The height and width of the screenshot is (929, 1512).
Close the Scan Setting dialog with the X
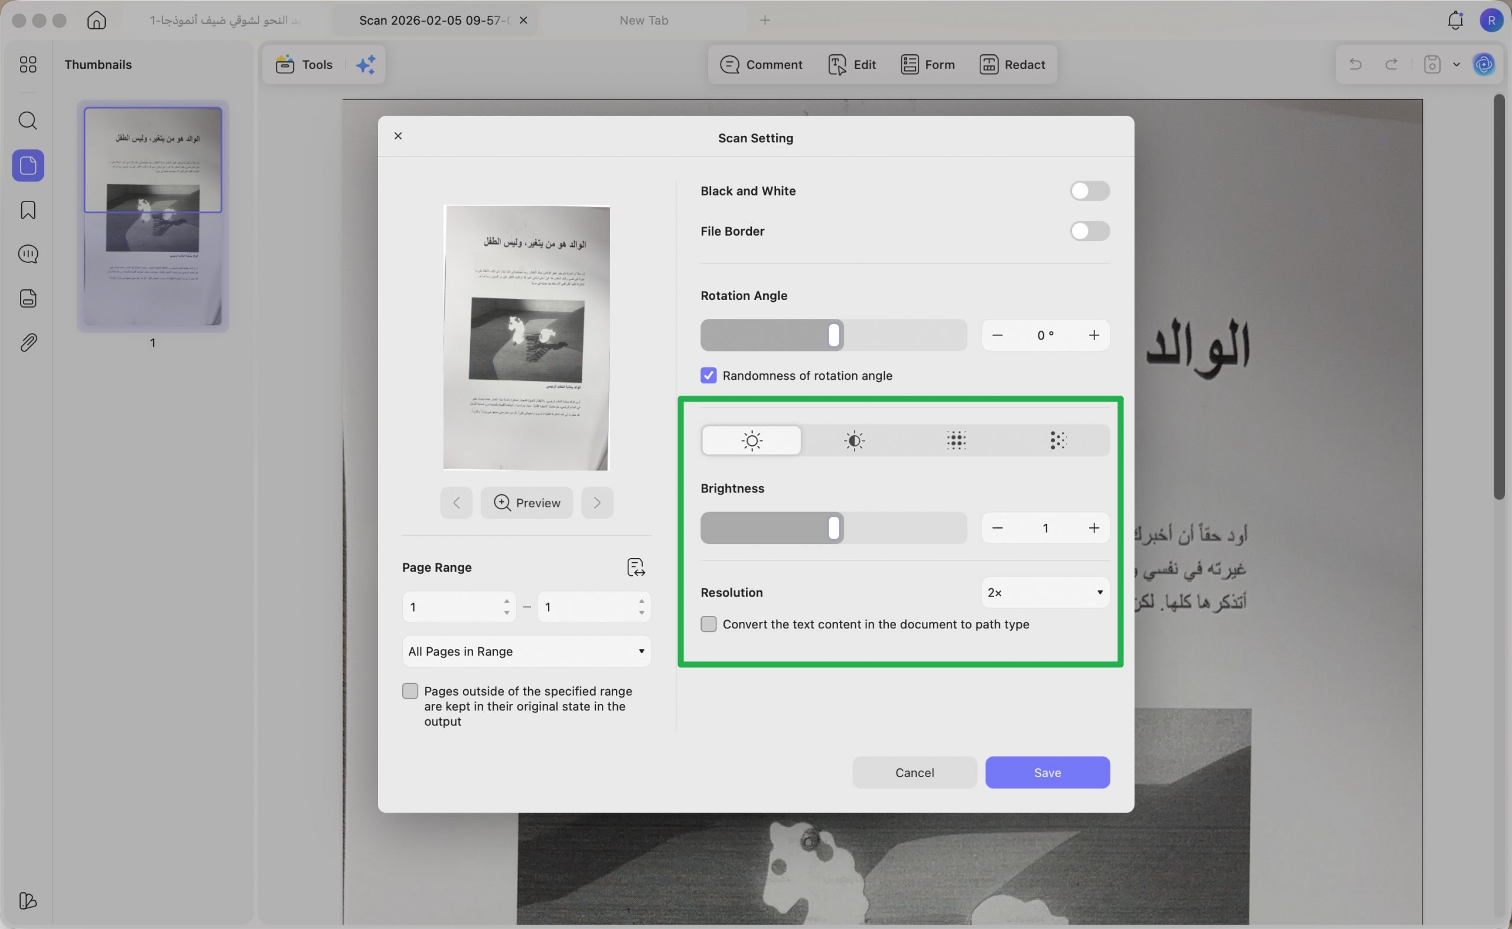pos(398,136)
